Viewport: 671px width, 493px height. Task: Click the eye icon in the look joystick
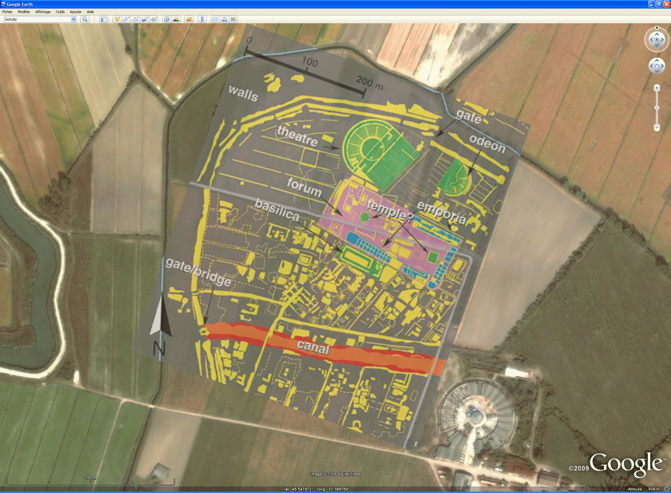(x=657, y=40)
